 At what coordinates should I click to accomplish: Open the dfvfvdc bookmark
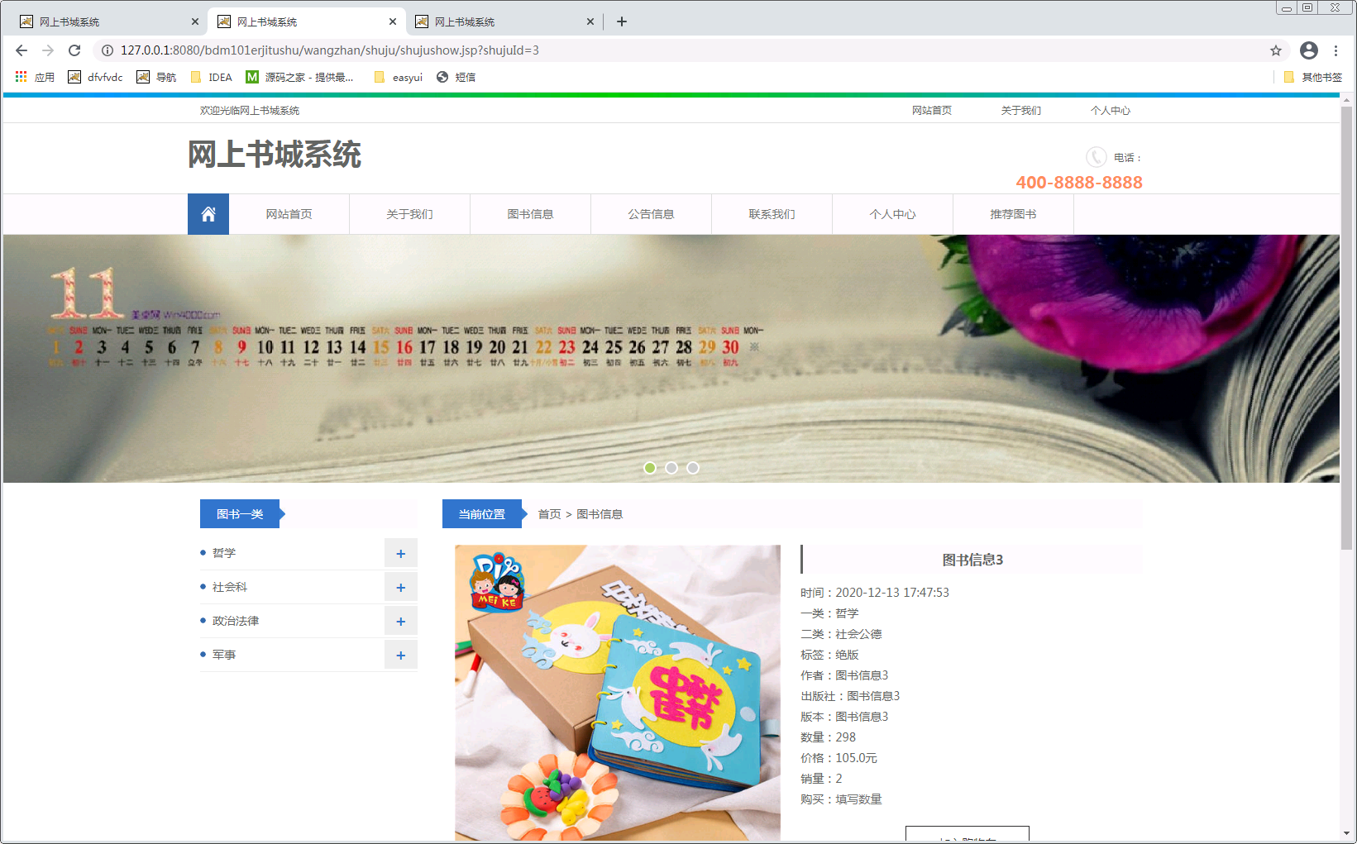click(95, 77)
